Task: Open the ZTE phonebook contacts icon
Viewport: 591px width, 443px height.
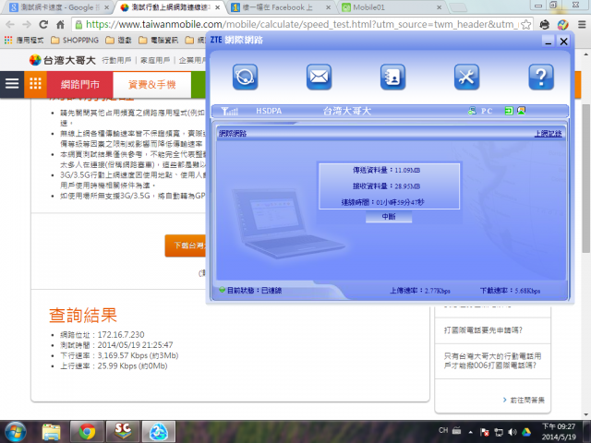Action: tap(392, 78)
